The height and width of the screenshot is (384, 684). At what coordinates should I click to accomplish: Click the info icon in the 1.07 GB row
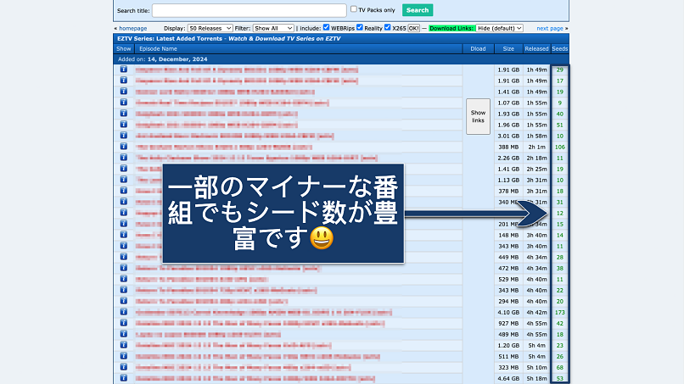(123, 103)
